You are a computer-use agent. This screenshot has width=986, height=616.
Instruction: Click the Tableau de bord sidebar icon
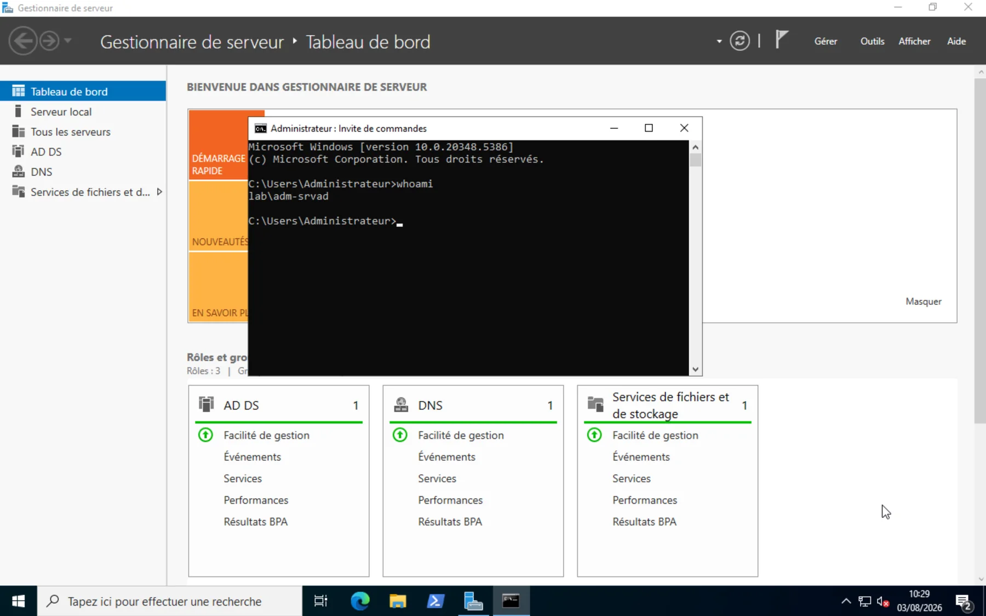[18, 91]
